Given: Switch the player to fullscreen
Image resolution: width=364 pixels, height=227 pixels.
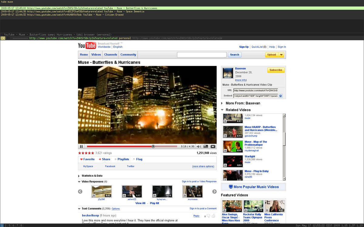Looking at the screenshot, I should pos(213,146).
